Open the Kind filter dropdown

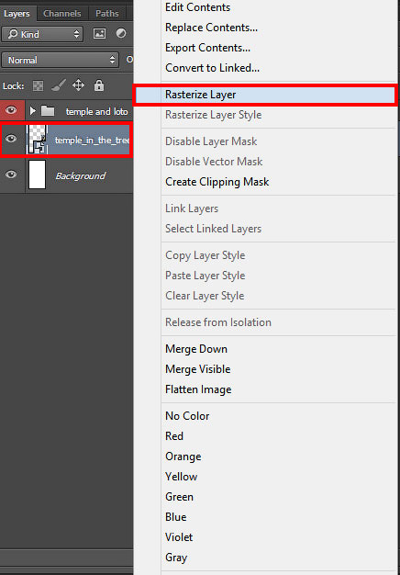(x=42, y=34)
